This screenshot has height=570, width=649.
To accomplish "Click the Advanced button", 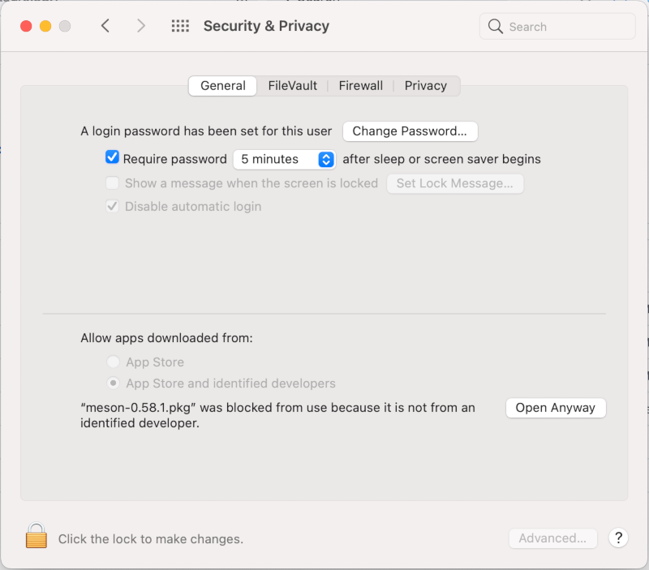I will (552, 538).
